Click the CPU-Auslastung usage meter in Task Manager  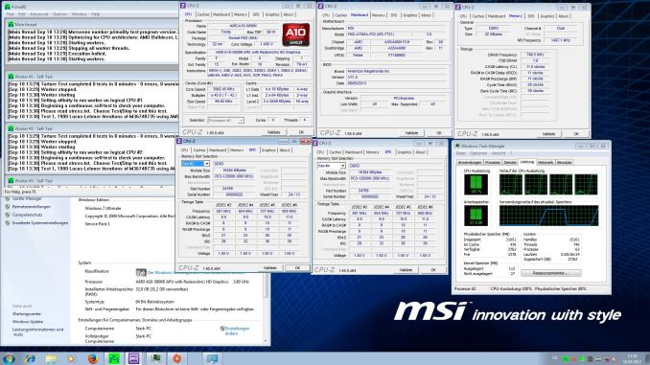(x=476, y=184)
